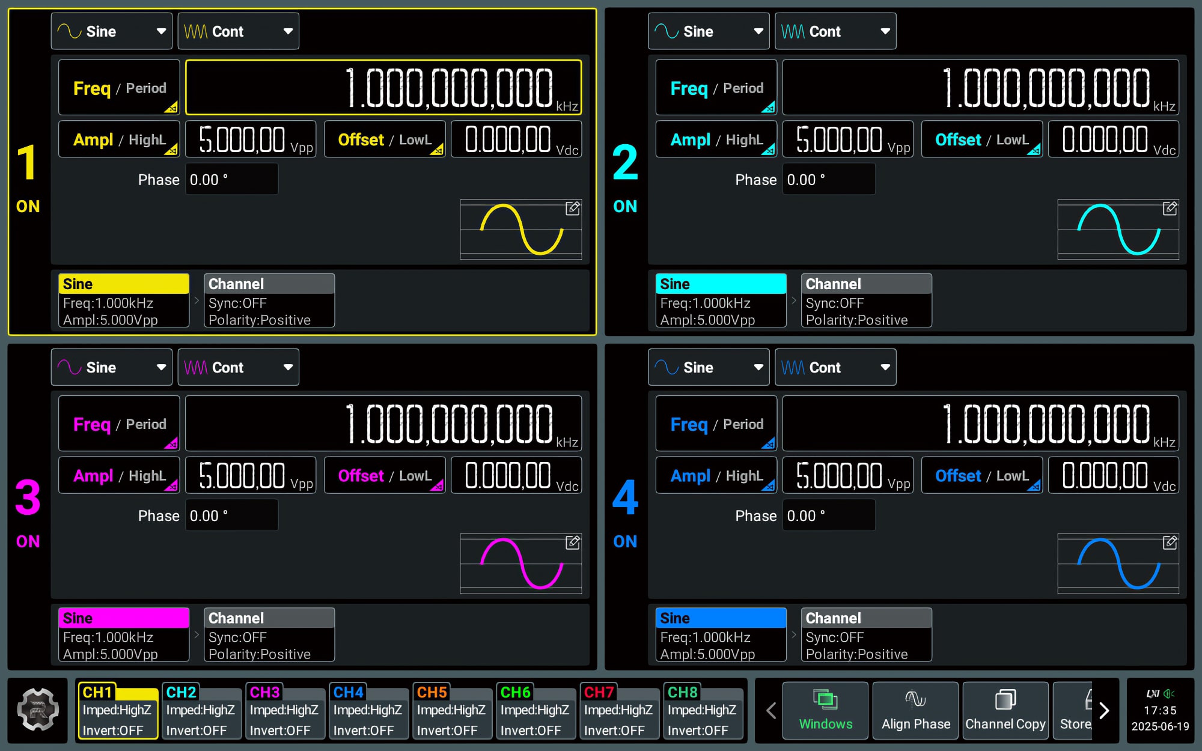Open channel 2 Sine summary card
Image resolution: width=1202 pixels, height=751 pixels.
tap(721, 300)
